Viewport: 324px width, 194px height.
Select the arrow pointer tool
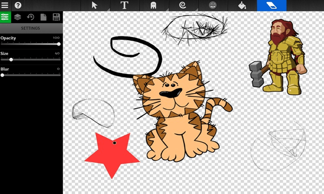95,5
